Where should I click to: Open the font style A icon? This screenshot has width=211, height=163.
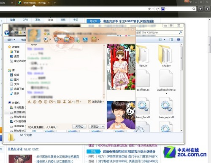click(x=29, y=102)
